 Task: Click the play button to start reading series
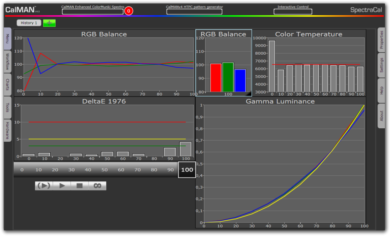pyautogui.click(x=62, y=186)
